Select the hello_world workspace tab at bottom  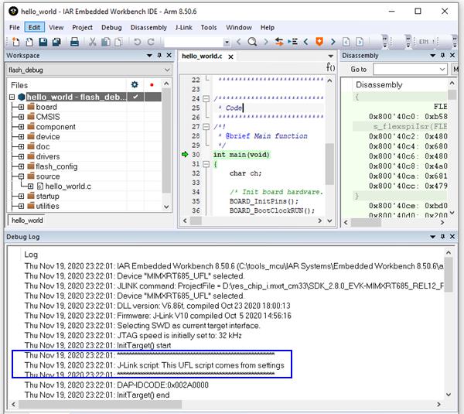(27, 221)
